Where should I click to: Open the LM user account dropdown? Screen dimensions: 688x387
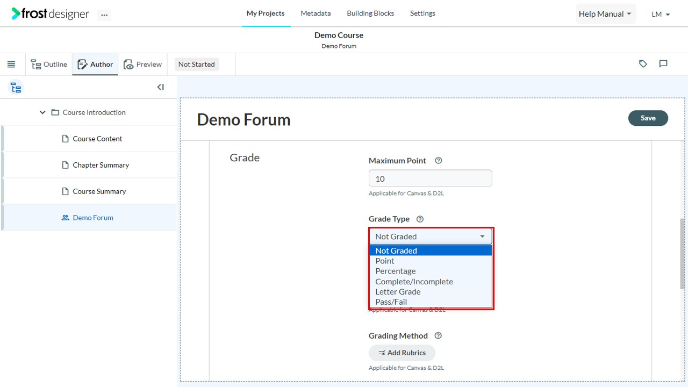pyautogui.click(x=661, y=15)
